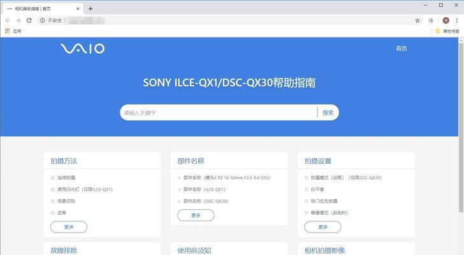464x255 pixels.
Task: Open the browser extension icon
Action: coord(431,20)
